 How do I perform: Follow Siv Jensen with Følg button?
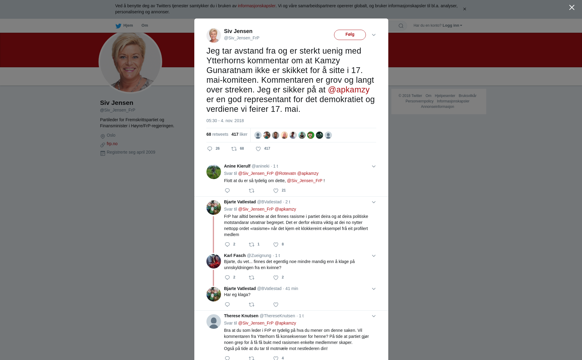coord(350,35)
